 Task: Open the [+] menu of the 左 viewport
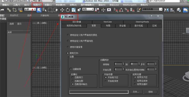point(34,68)
